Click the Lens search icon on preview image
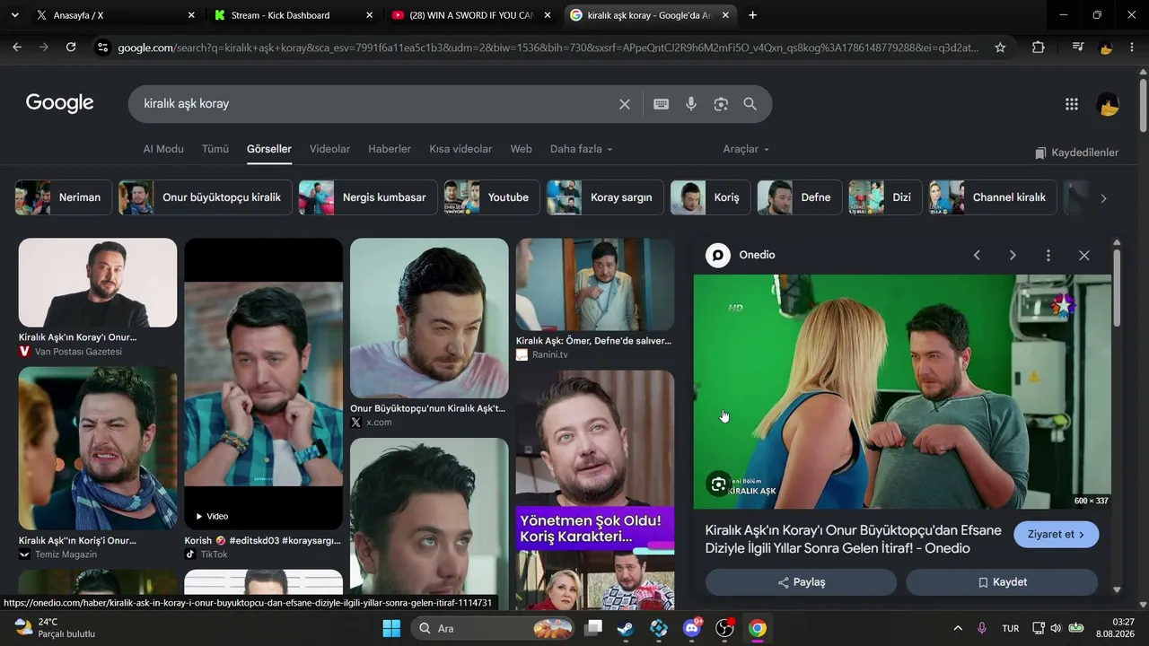 (718, 485)
